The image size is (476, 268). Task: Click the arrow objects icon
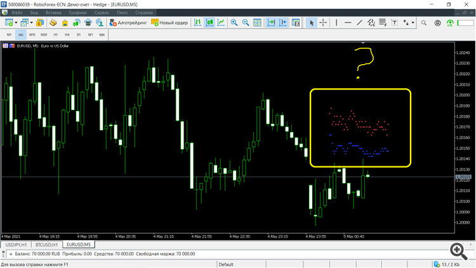coord(406,22)
